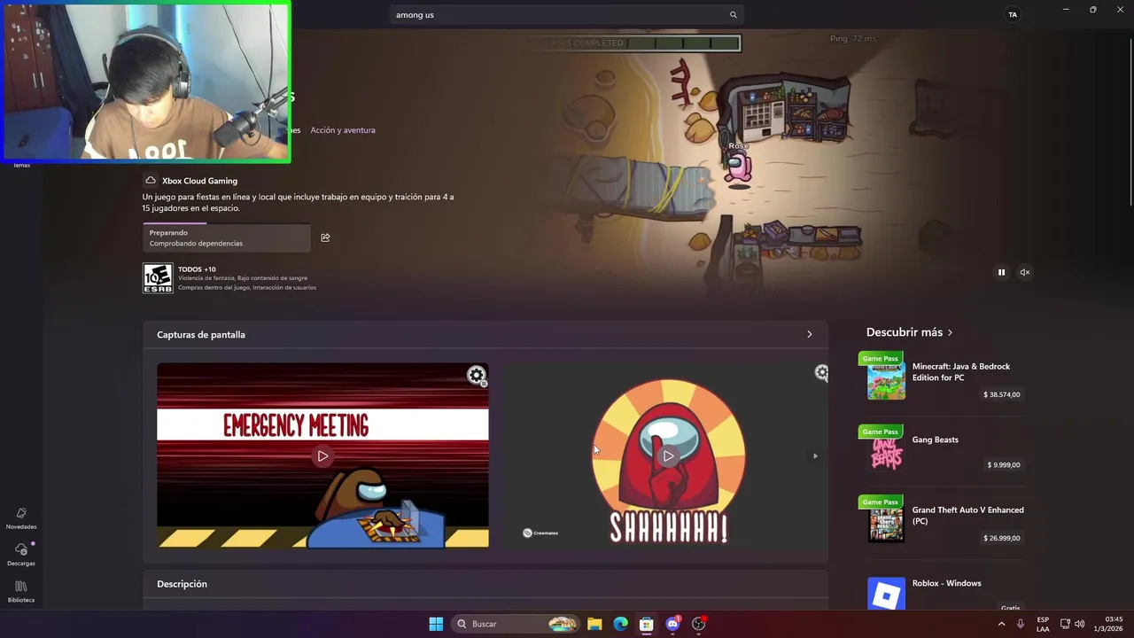Viewport: 1134px width, 638px height.
Task: Share the Among Us page
Action: (325, 237)
